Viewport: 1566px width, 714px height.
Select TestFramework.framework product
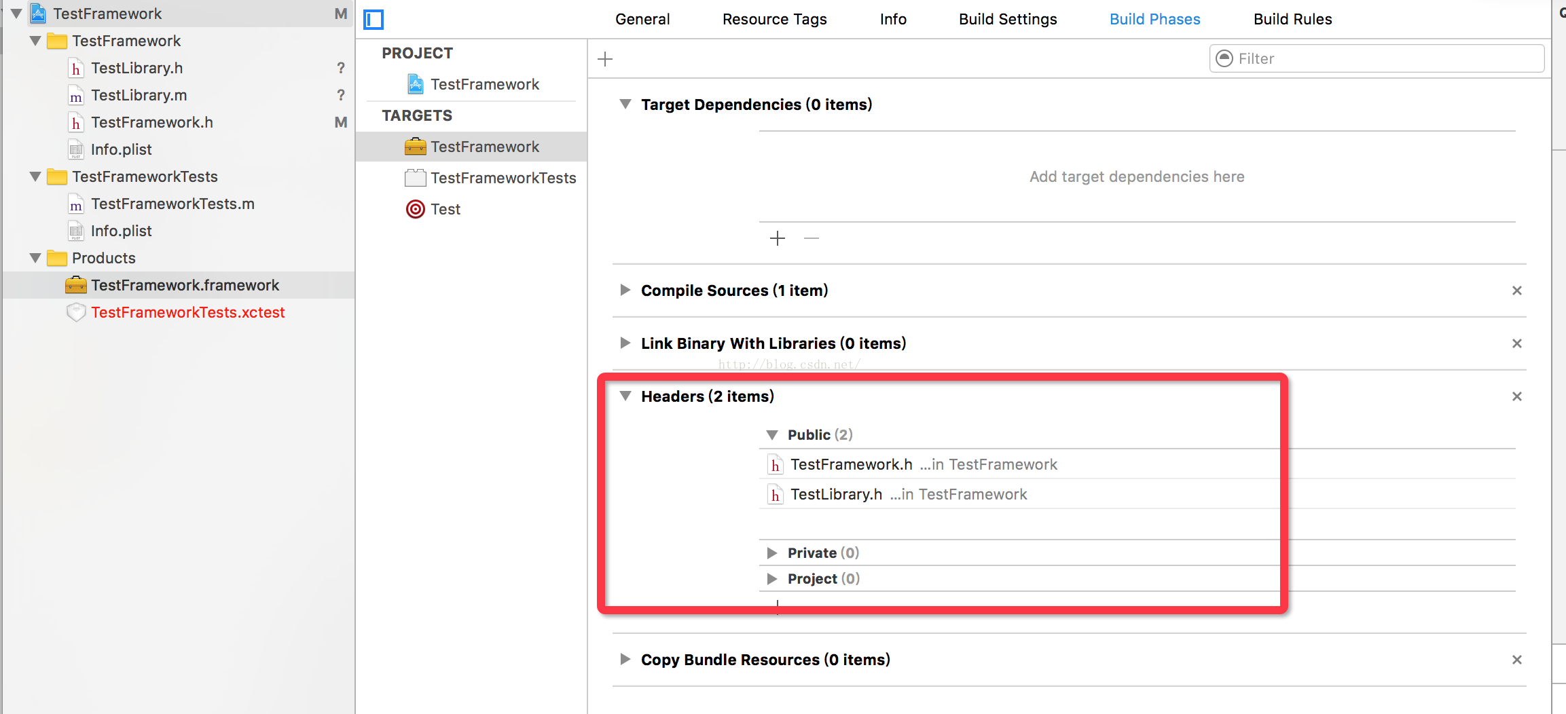(178, 285)
